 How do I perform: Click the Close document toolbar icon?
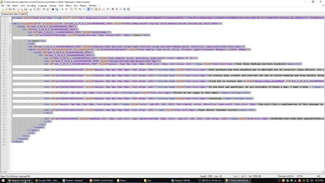click(x=18, y=9)
